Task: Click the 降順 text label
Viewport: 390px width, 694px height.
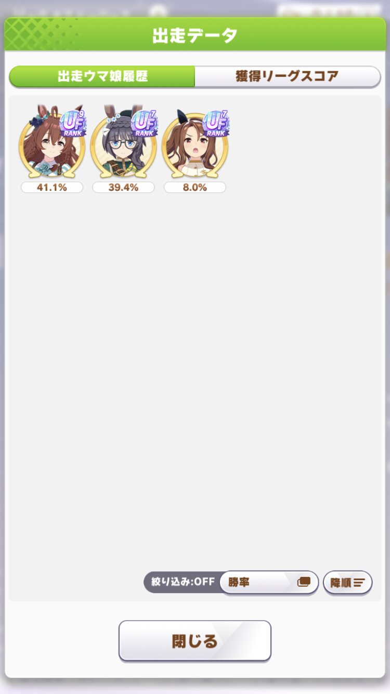Action: [x=341, y=583]
